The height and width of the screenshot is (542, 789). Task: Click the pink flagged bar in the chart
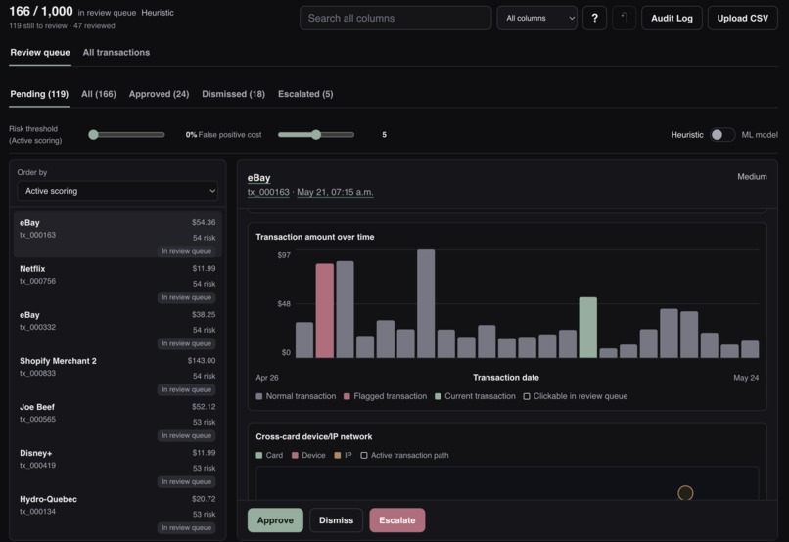click(325, 311)
